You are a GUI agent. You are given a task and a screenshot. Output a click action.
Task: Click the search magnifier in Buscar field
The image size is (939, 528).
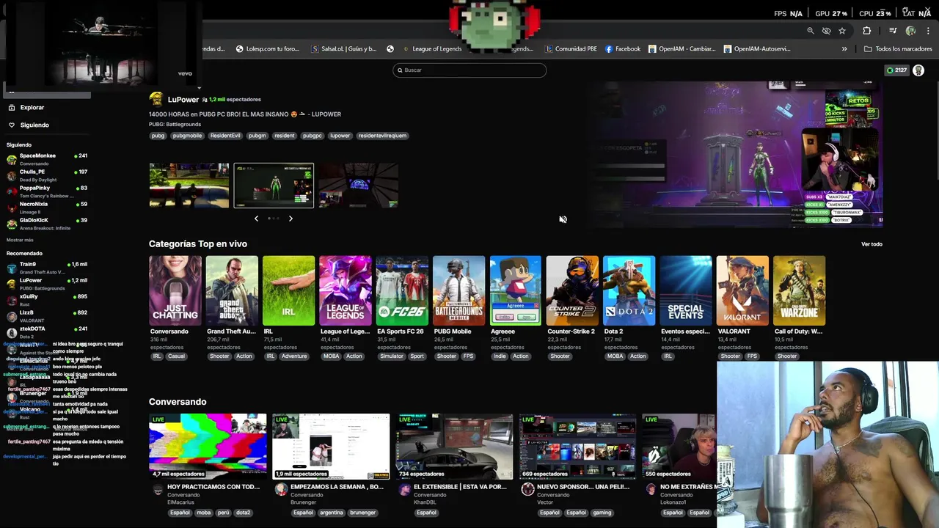click(x=400, y=70)
